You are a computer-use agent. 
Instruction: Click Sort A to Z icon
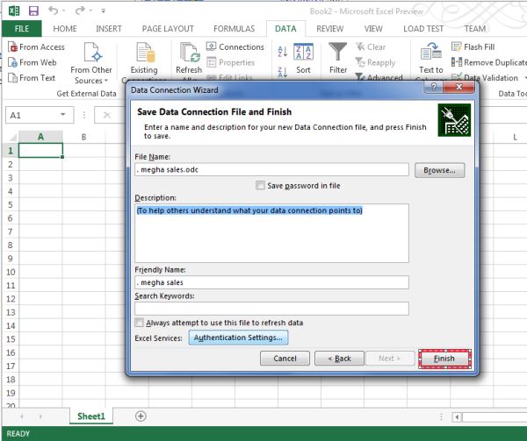point(282,51)
